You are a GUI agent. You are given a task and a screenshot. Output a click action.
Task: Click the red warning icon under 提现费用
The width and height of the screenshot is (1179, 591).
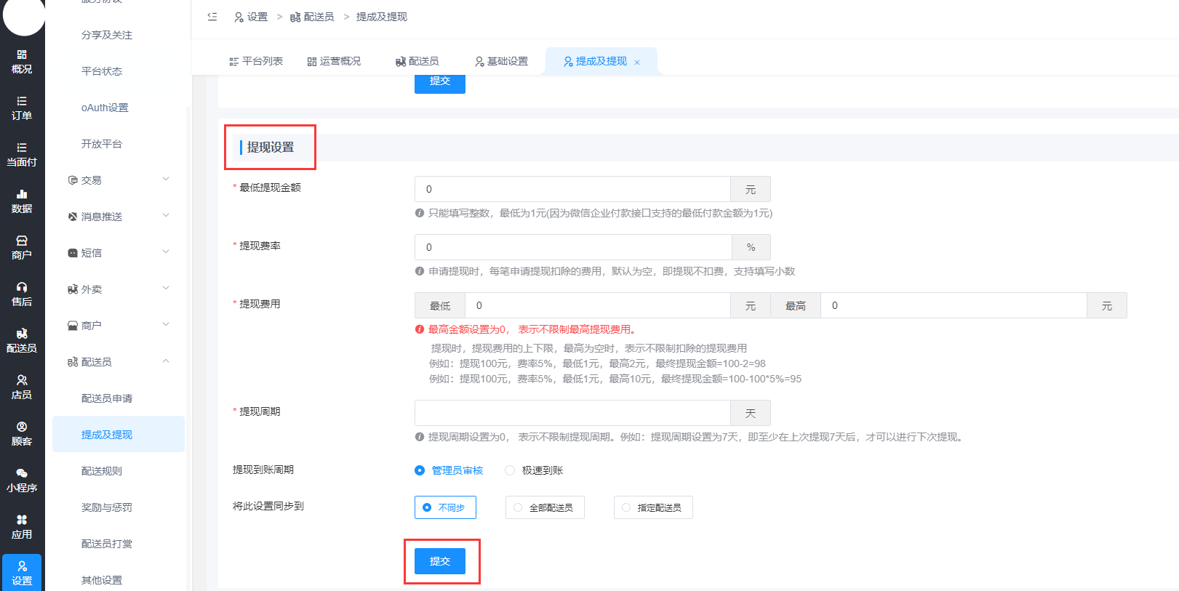point(420,329)
